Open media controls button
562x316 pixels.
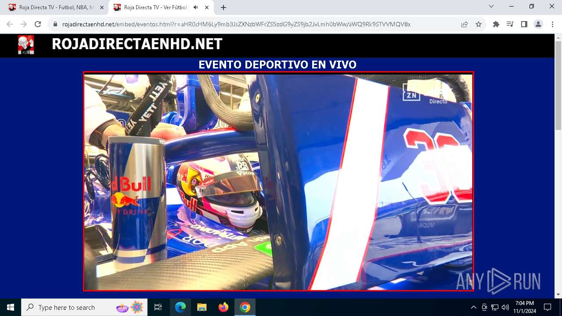[x=510, y=24]
